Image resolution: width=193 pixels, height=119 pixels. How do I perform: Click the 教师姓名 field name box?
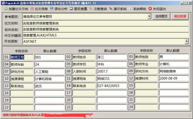tap(84, 57)
